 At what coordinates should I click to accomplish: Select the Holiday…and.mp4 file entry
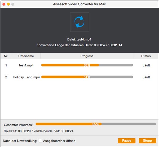(x=26, y=77)
